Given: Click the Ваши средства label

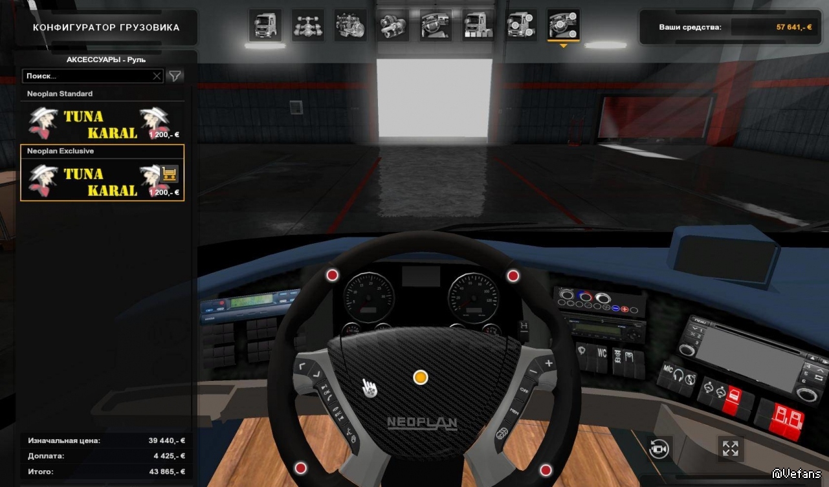Looking at the screenshot, I should (x=690, y=27).
